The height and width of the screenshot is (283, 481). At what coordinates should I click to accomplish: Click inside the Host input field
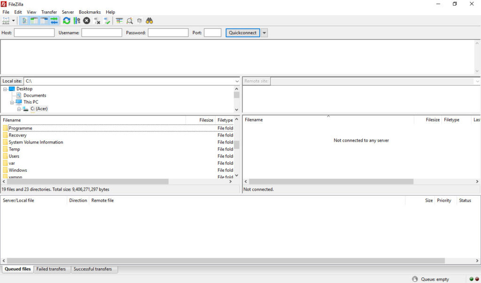(x=34, y=32)
